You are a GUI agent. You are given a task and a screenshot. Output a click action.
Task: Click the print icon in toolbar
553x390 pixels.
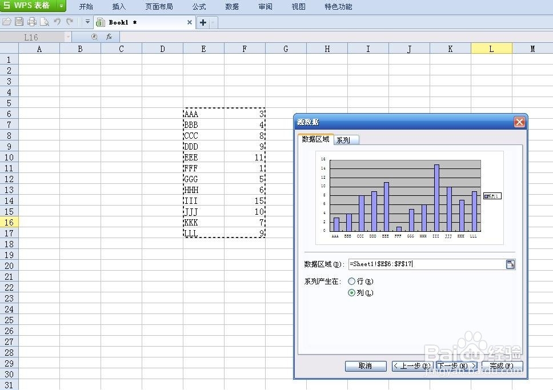click(x=32, y=22)
